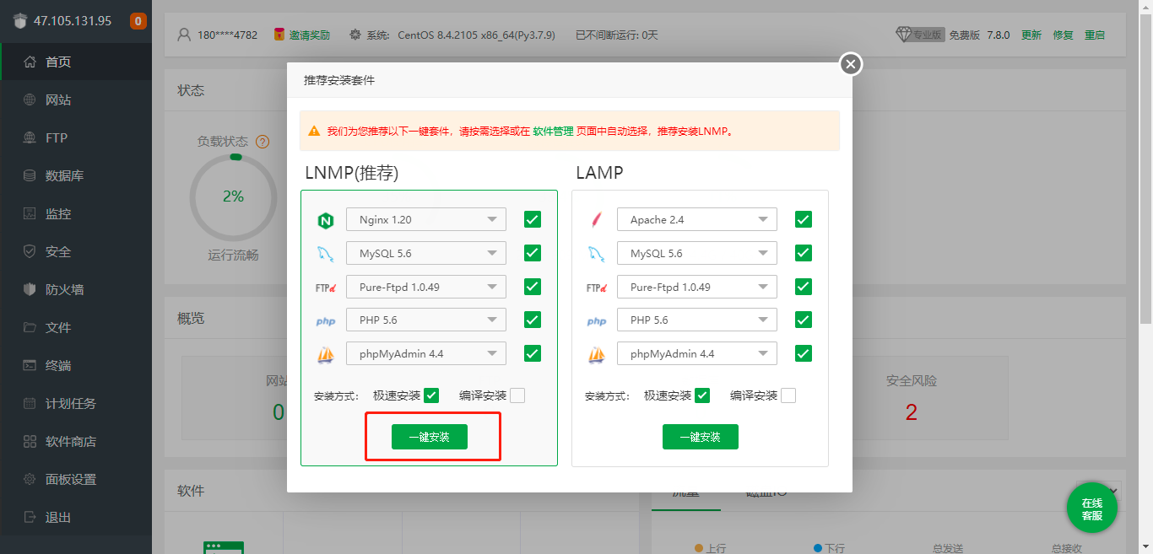The width and height of the screenshot is (1153, 554).
Task: Uncheck PHP 5.6 checkbox in LNMP
Action: click(x=533, y=320)
